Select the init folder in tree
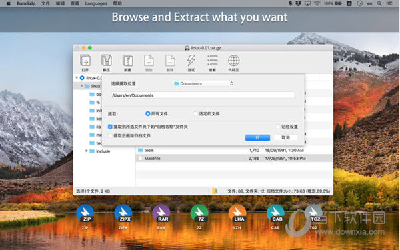 tap(95, 111)
